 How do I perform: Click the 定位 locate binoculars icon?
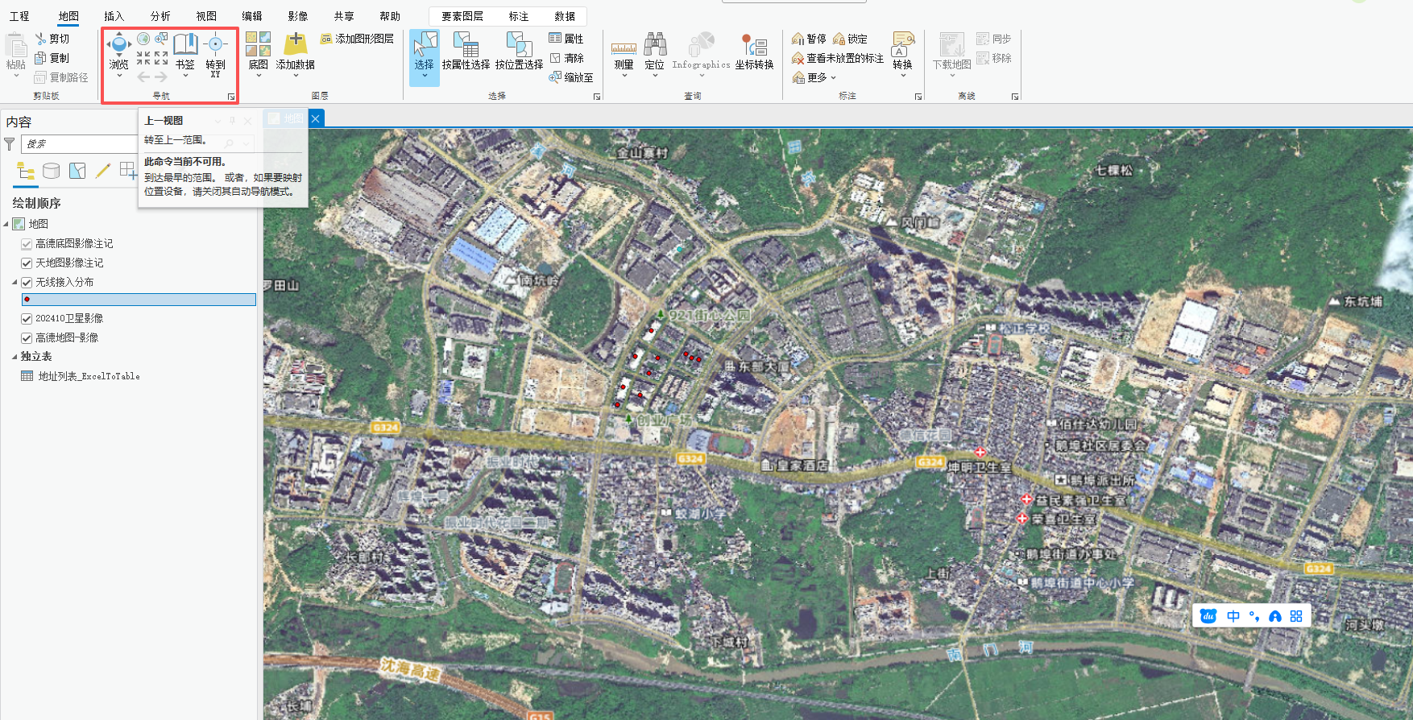click(655, 44)
